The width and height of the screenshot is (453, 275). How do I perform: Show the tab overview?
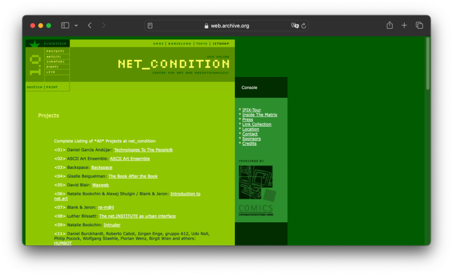(x=419, y=26)
